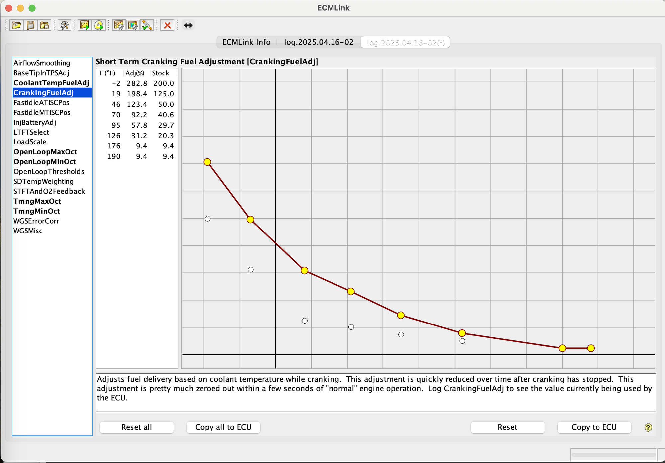Viewport: 665px width, 463px height.
Task: Click the Copy all to ECU button
Action: (x=223, y=427)
